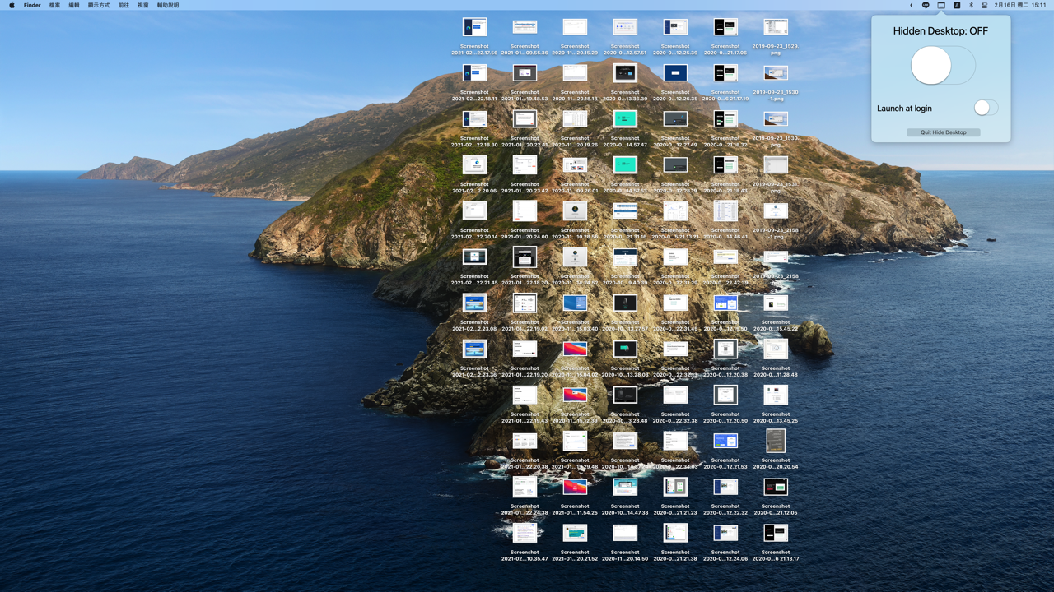Select Screenshot 2021-01...22.18.20 desktop file
This screenshot has width=1054, height=592.
(x=525, y=267)
